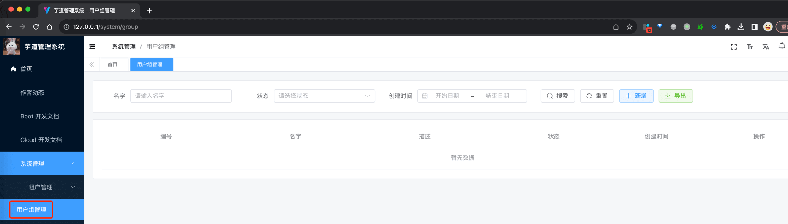The height and width of the screenshot is (224, 788).
Task: Click the 搜索 button
Action: (x=557, y=96)
